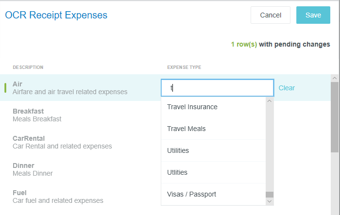Focus the Expense Type search field
The width and height of the screenshot is (340, 215).
(x=217, y=88)
